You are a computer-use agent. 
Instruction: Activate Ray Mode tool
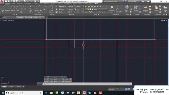click(x=31, y=9)
